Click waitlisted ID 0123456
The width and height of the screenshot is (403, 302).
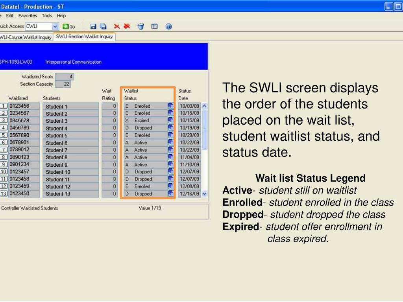coord(24,106)
